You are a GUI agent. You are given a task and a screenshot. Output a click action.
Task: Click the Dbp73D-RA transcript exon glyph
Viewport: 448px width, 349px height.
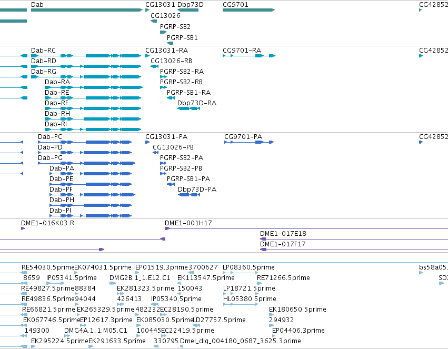click(x=188, y=108)
